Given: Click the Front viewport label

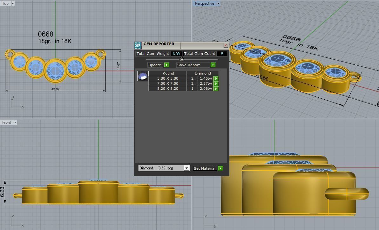Looking at the screenshot, I should [x=7, y=122].
